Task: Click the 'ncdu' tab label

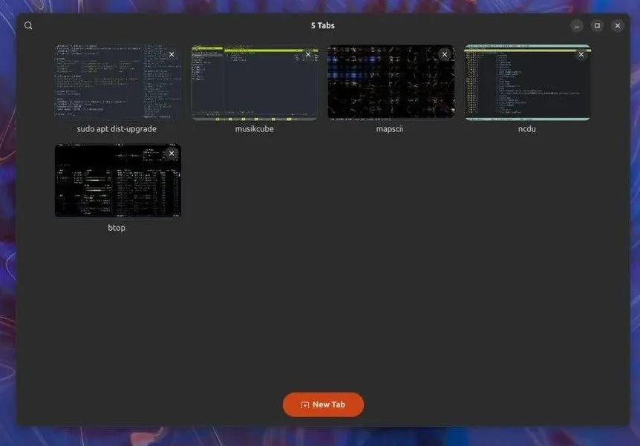Action: [527, 129]
